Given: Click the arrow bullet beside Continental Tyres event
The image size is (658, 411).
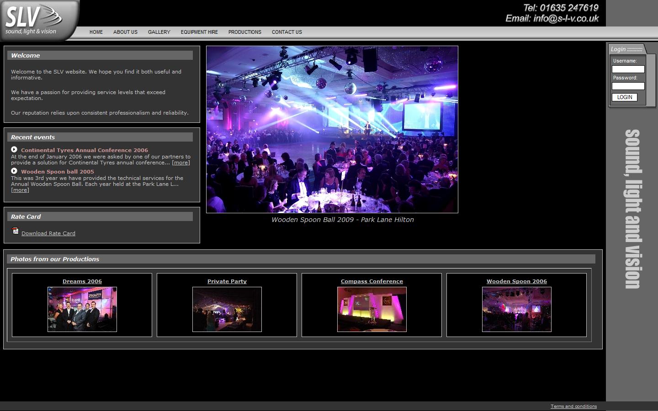Looking at the screenshot, I should pos(14,149).
